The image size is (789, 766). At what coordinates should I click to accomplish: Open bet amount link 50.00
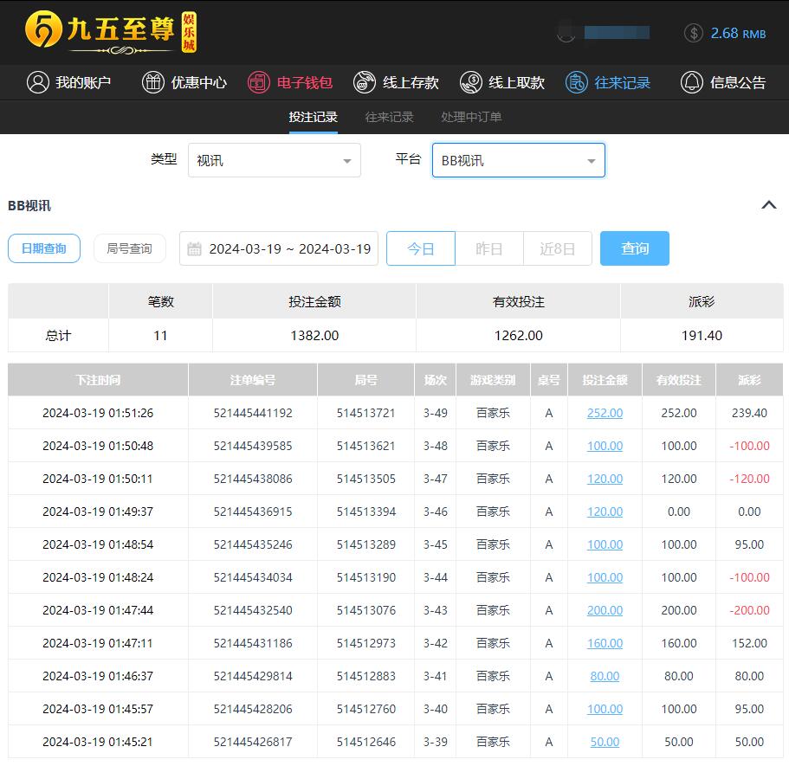tap(605, 742)
